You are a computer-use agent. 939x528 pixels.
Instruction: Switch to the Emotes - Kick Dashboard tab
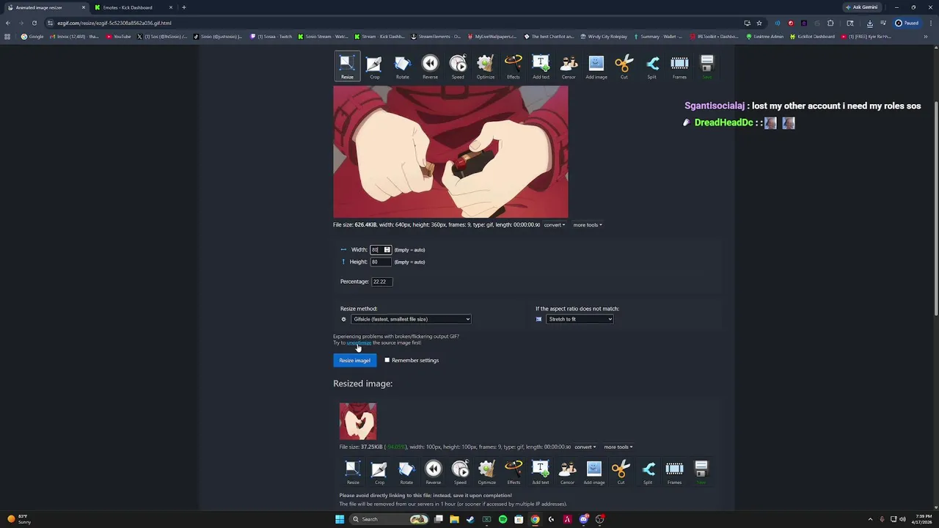(x=132, y=7)
